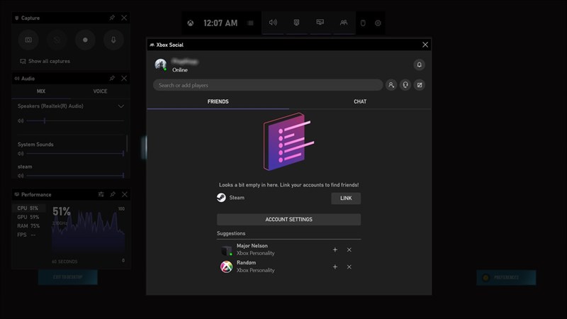
Task: Pin the Audio widget
Action: point(112,78)
